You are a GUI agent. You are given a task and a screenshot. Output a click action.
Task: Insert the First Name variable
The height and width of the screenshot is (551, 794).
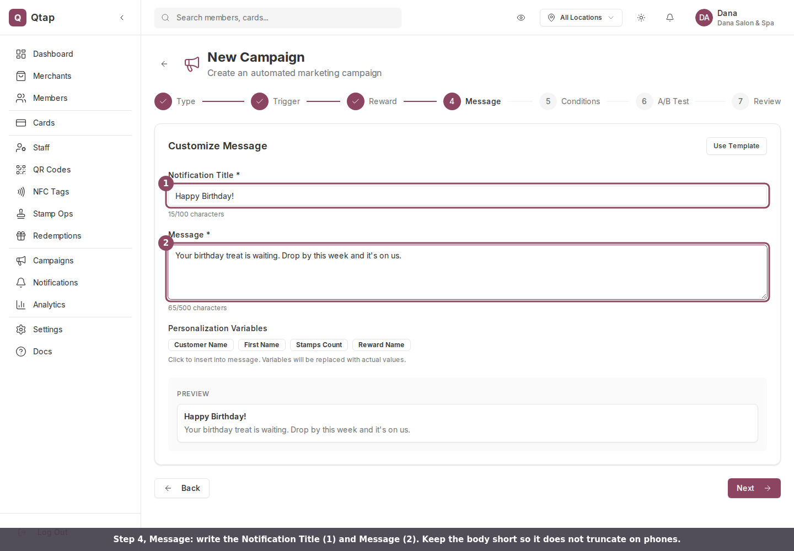pyautogui.click(x=262, y=345)
